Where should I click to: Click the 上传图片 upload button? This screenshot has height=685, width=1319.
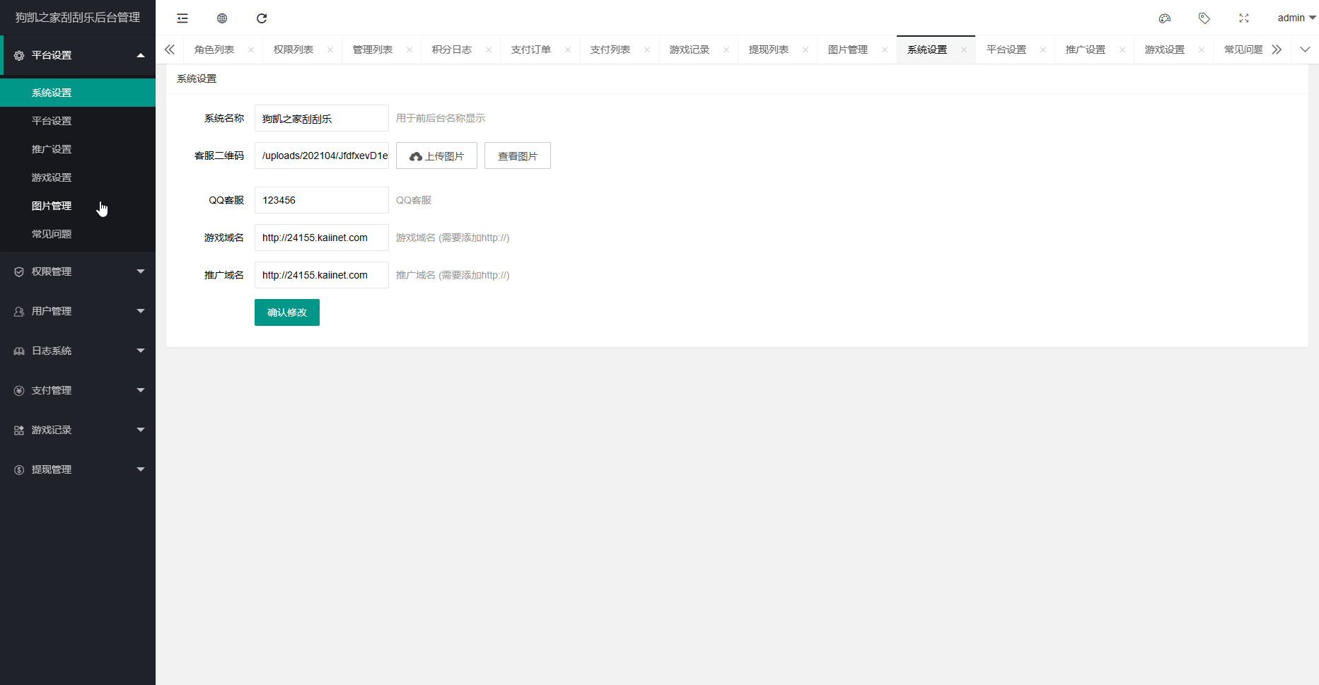click(x=436, y=156)
